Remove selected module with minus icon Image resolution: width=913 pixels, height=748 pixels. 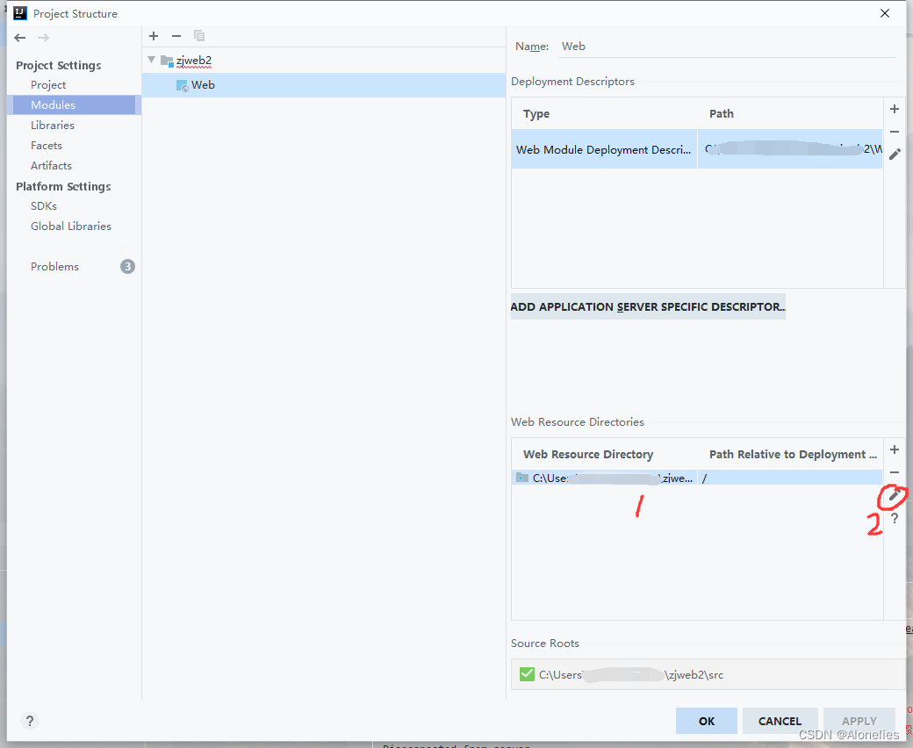tap(176, 36)
